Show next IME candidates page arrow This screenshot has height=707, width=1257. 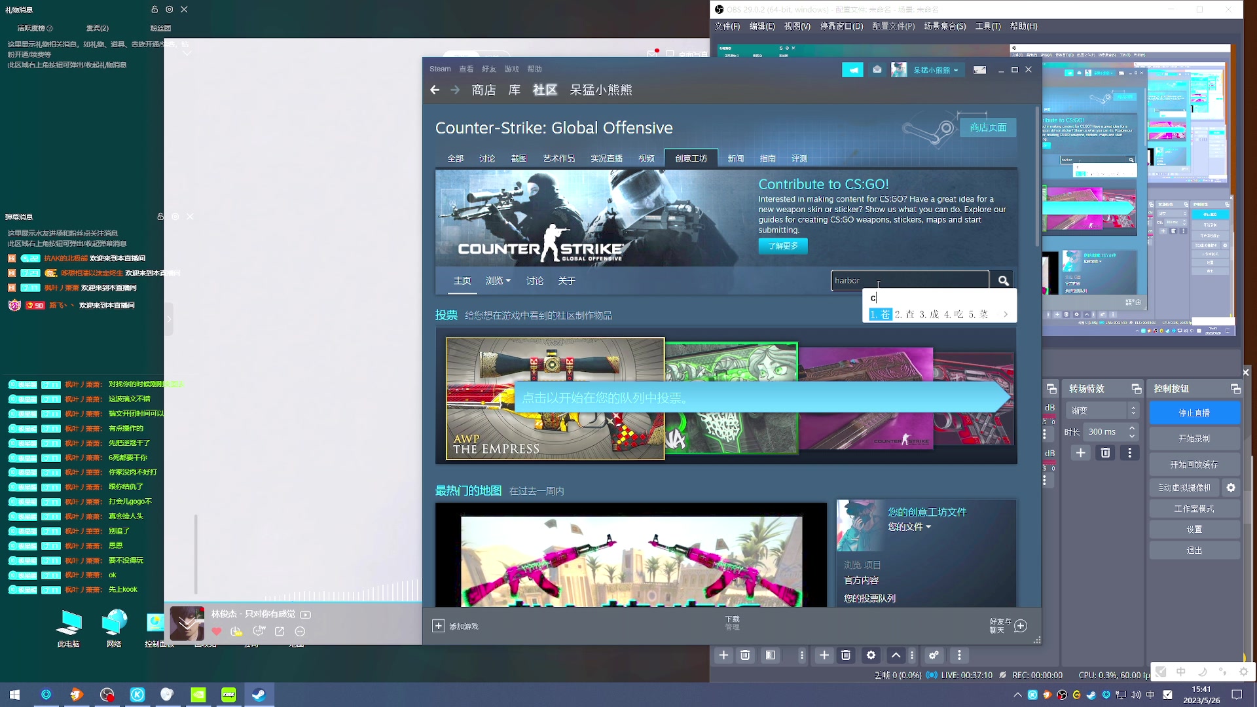[x=1006, y=314]
